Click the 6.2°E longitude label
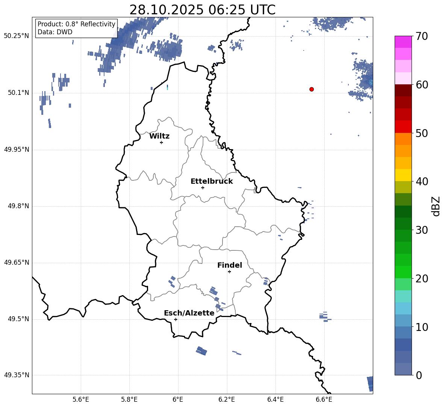This screenshot has height=407, width=445. [x=227, y=399]
